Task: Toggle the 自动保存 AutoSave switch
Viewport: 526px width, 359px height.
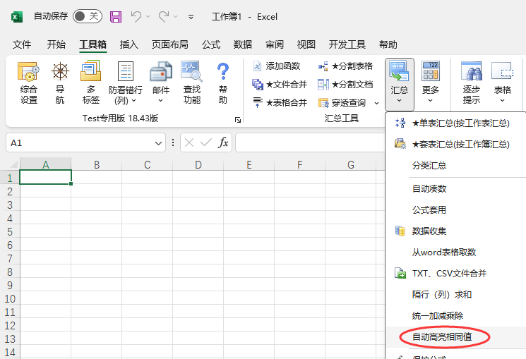Action: click(87, 16)
